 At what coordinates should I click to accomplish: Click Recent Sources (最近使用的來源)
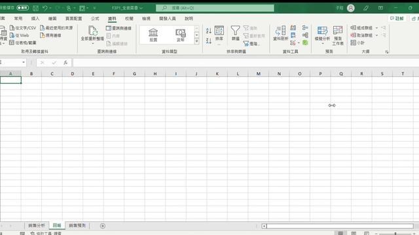point(56,27)
